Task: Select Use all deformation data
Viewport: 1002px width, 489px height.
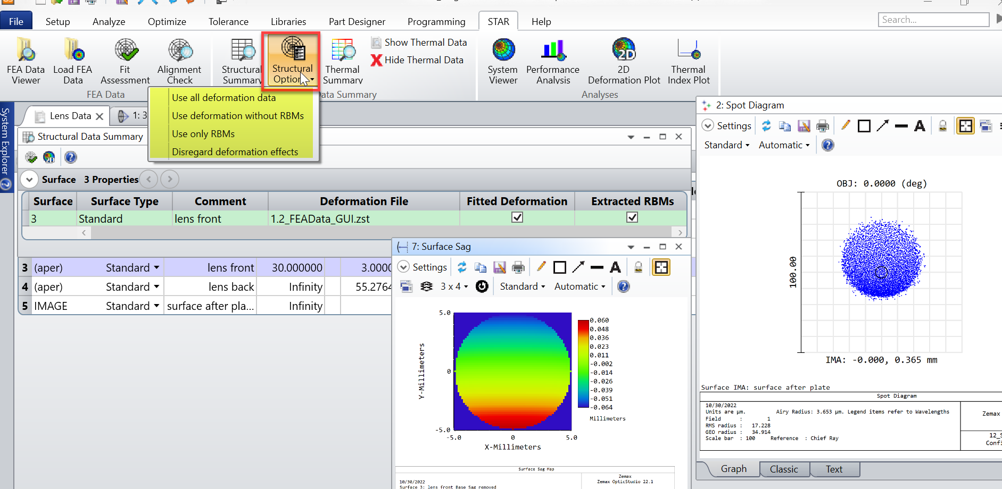Action: coord(223,98)
